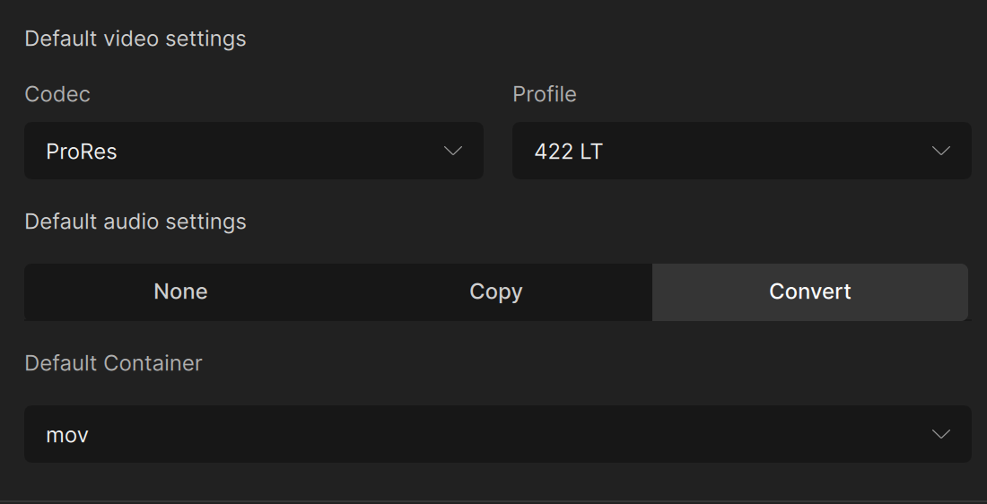Click the Default video settings heading
The width and height of the screenshot is (987, 504).
coord(135,39)
